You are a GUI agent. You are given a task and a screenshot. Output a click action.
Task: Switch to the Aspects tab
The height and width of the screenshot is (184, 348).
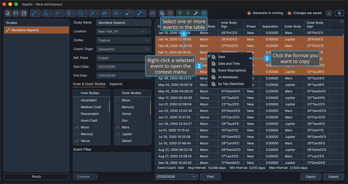coord(116,84)
